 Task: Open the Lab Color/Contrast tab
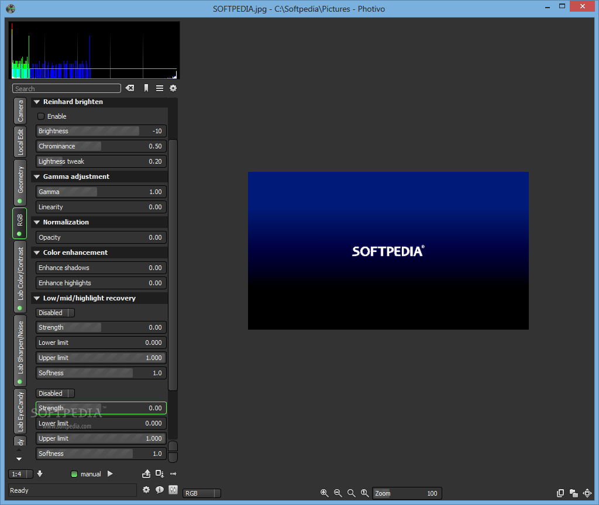pos(20,276)
